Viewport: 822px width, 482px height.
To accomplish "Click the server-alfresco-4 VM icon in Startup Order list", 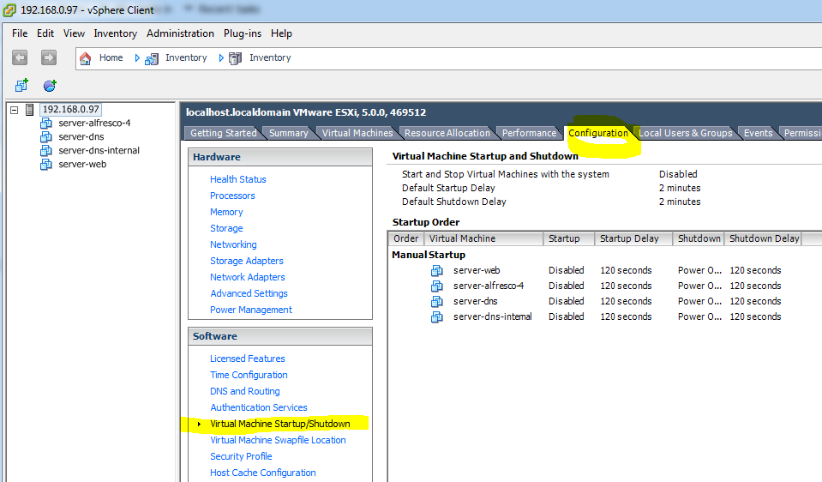I will [x=436, y=286].
